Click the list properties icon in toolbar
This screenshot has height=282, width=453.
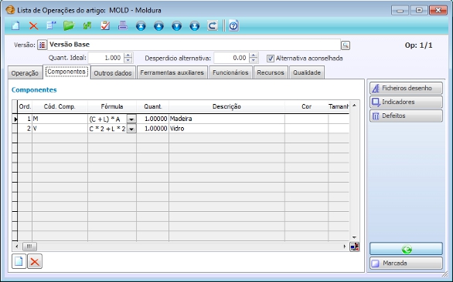[x=52, y=26]
